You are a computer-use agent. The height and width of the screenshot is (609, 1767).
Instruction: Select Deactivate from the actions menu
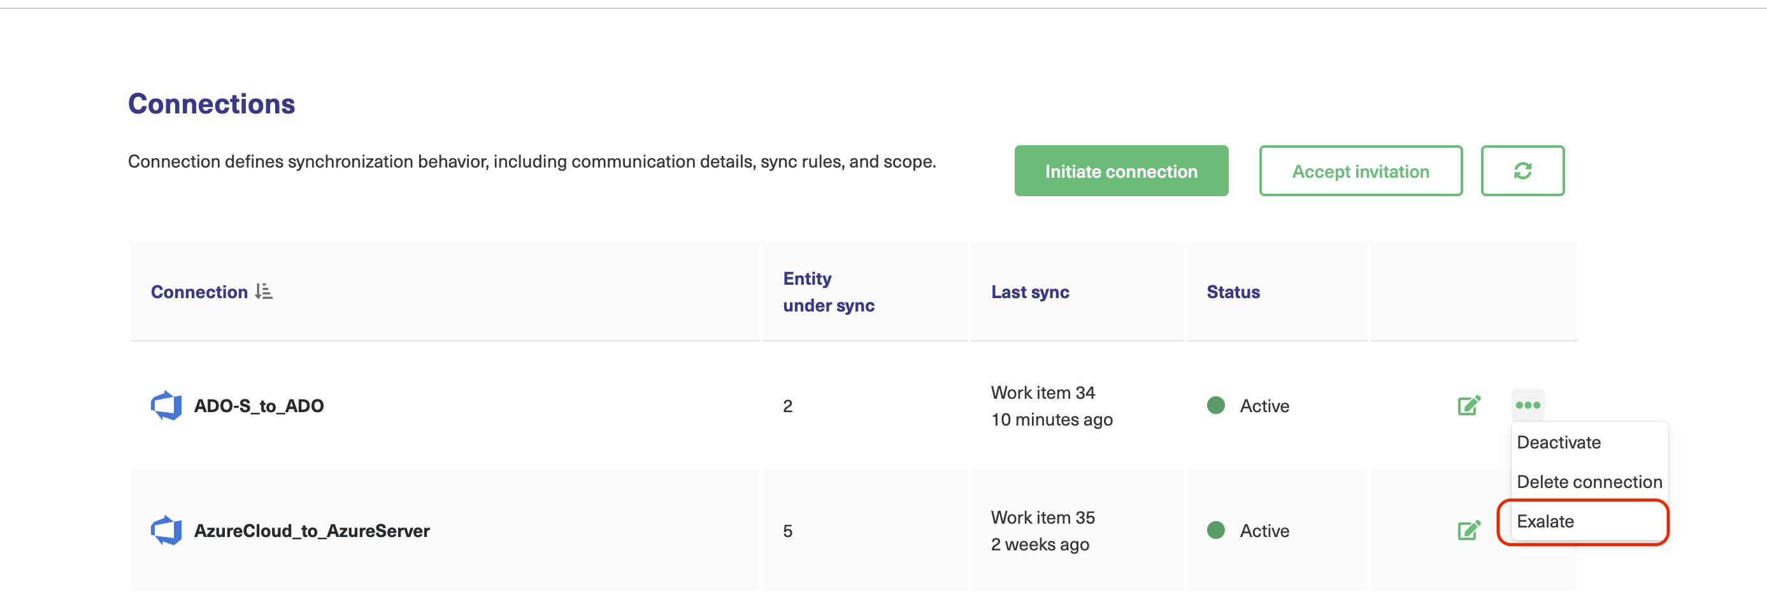(x=1559, y=442)
